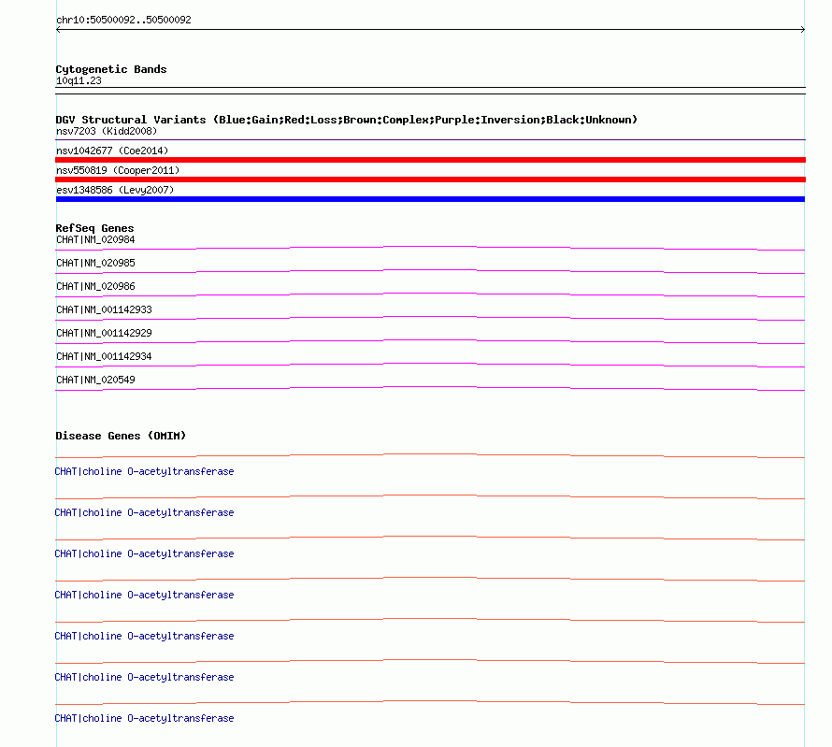This screenshot has height=747, width=832.
Task: Click the chr10:50500092..50500092 coordinate label
Action: tap(123, 20)
